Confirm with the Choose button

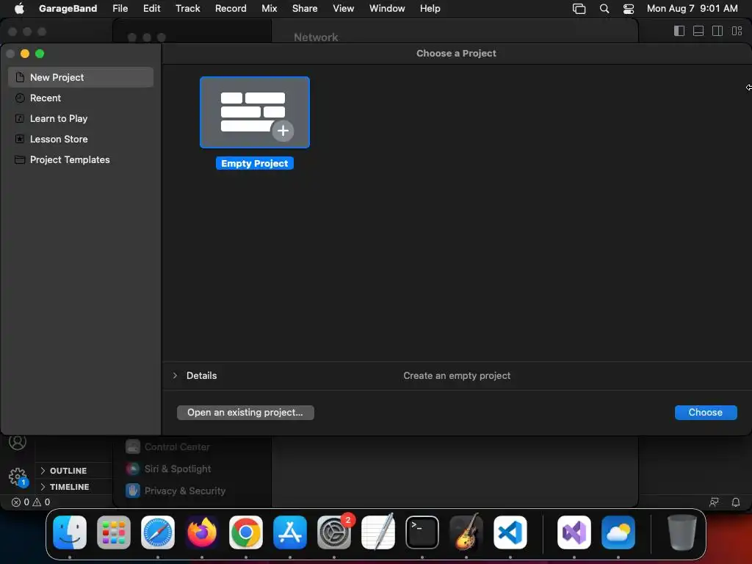click(x=706, y=413)
